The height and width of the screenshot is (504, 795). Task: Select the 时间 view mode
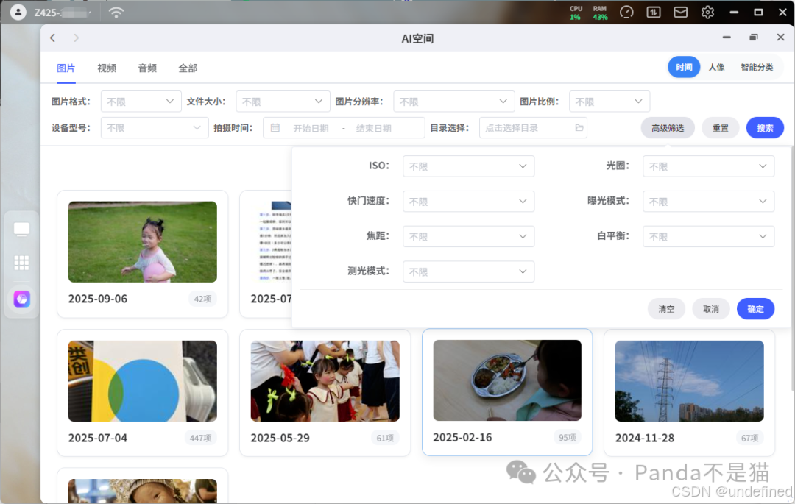683,68
